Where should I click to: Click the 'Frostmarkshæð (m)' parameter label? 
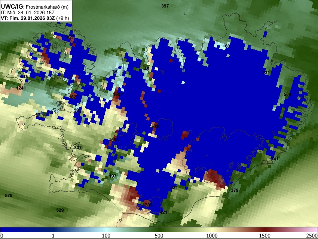click(47, 7)
